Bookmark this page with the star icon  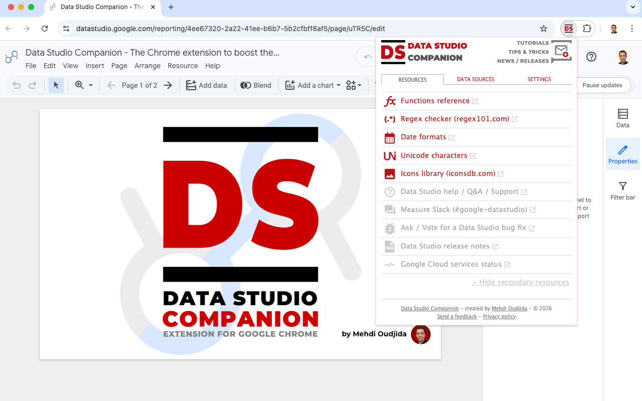[544, 29]
